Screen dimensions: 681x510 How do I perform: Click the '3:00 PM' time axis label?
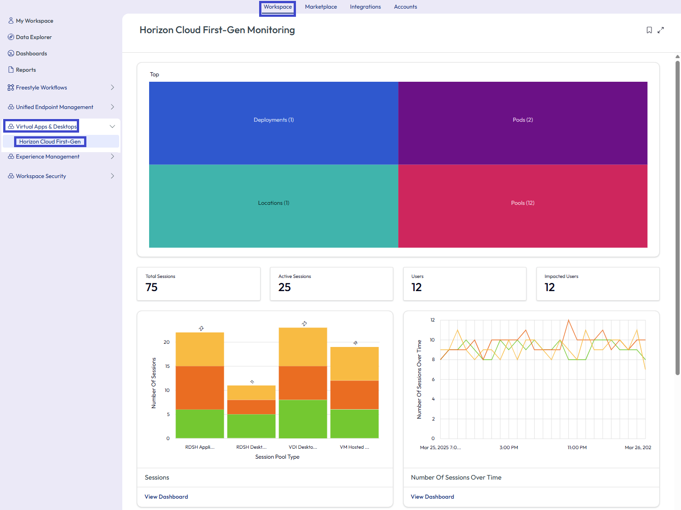509,447
